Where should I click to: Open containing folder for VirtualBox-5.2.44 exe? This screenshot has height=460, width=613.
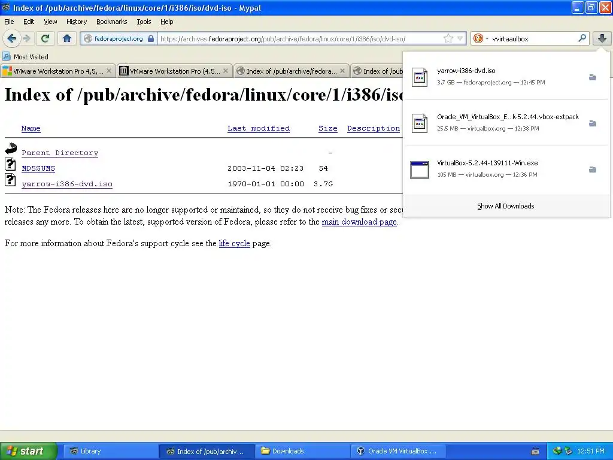(x=593, y=170)
